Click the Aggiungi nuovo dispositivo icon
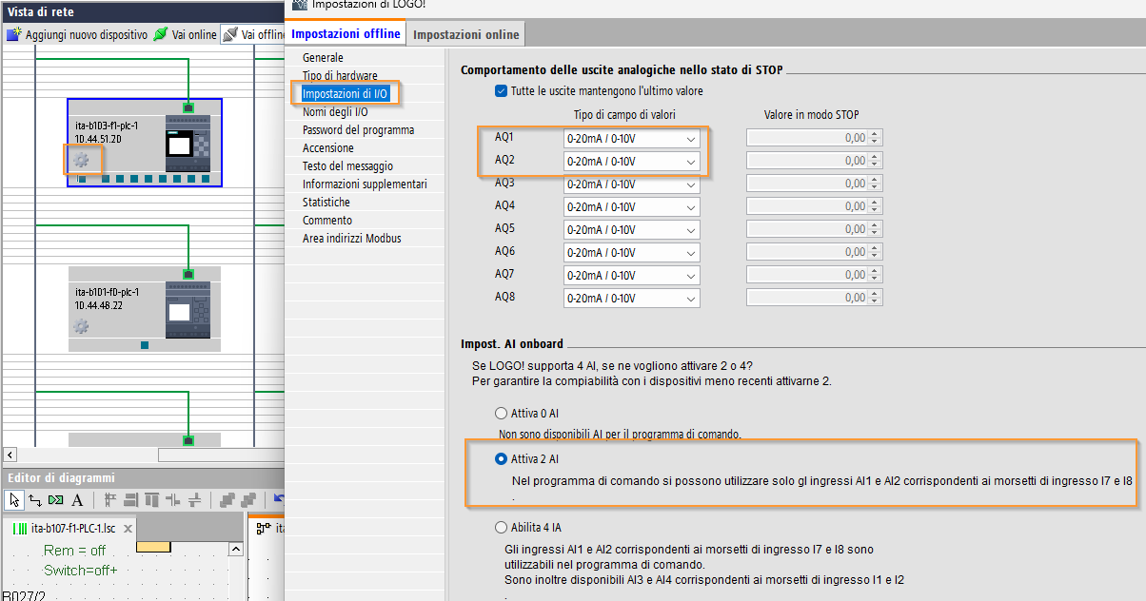The width and height of the screenshot is (1146, 601). tap(14, 35)
